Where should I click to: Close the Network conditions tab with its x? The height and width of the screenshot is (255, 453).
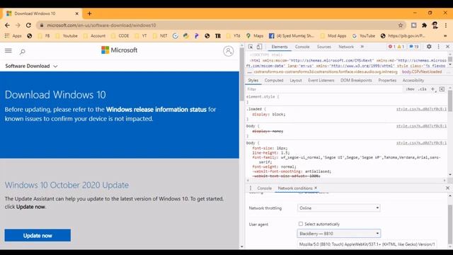click(316, 188)
